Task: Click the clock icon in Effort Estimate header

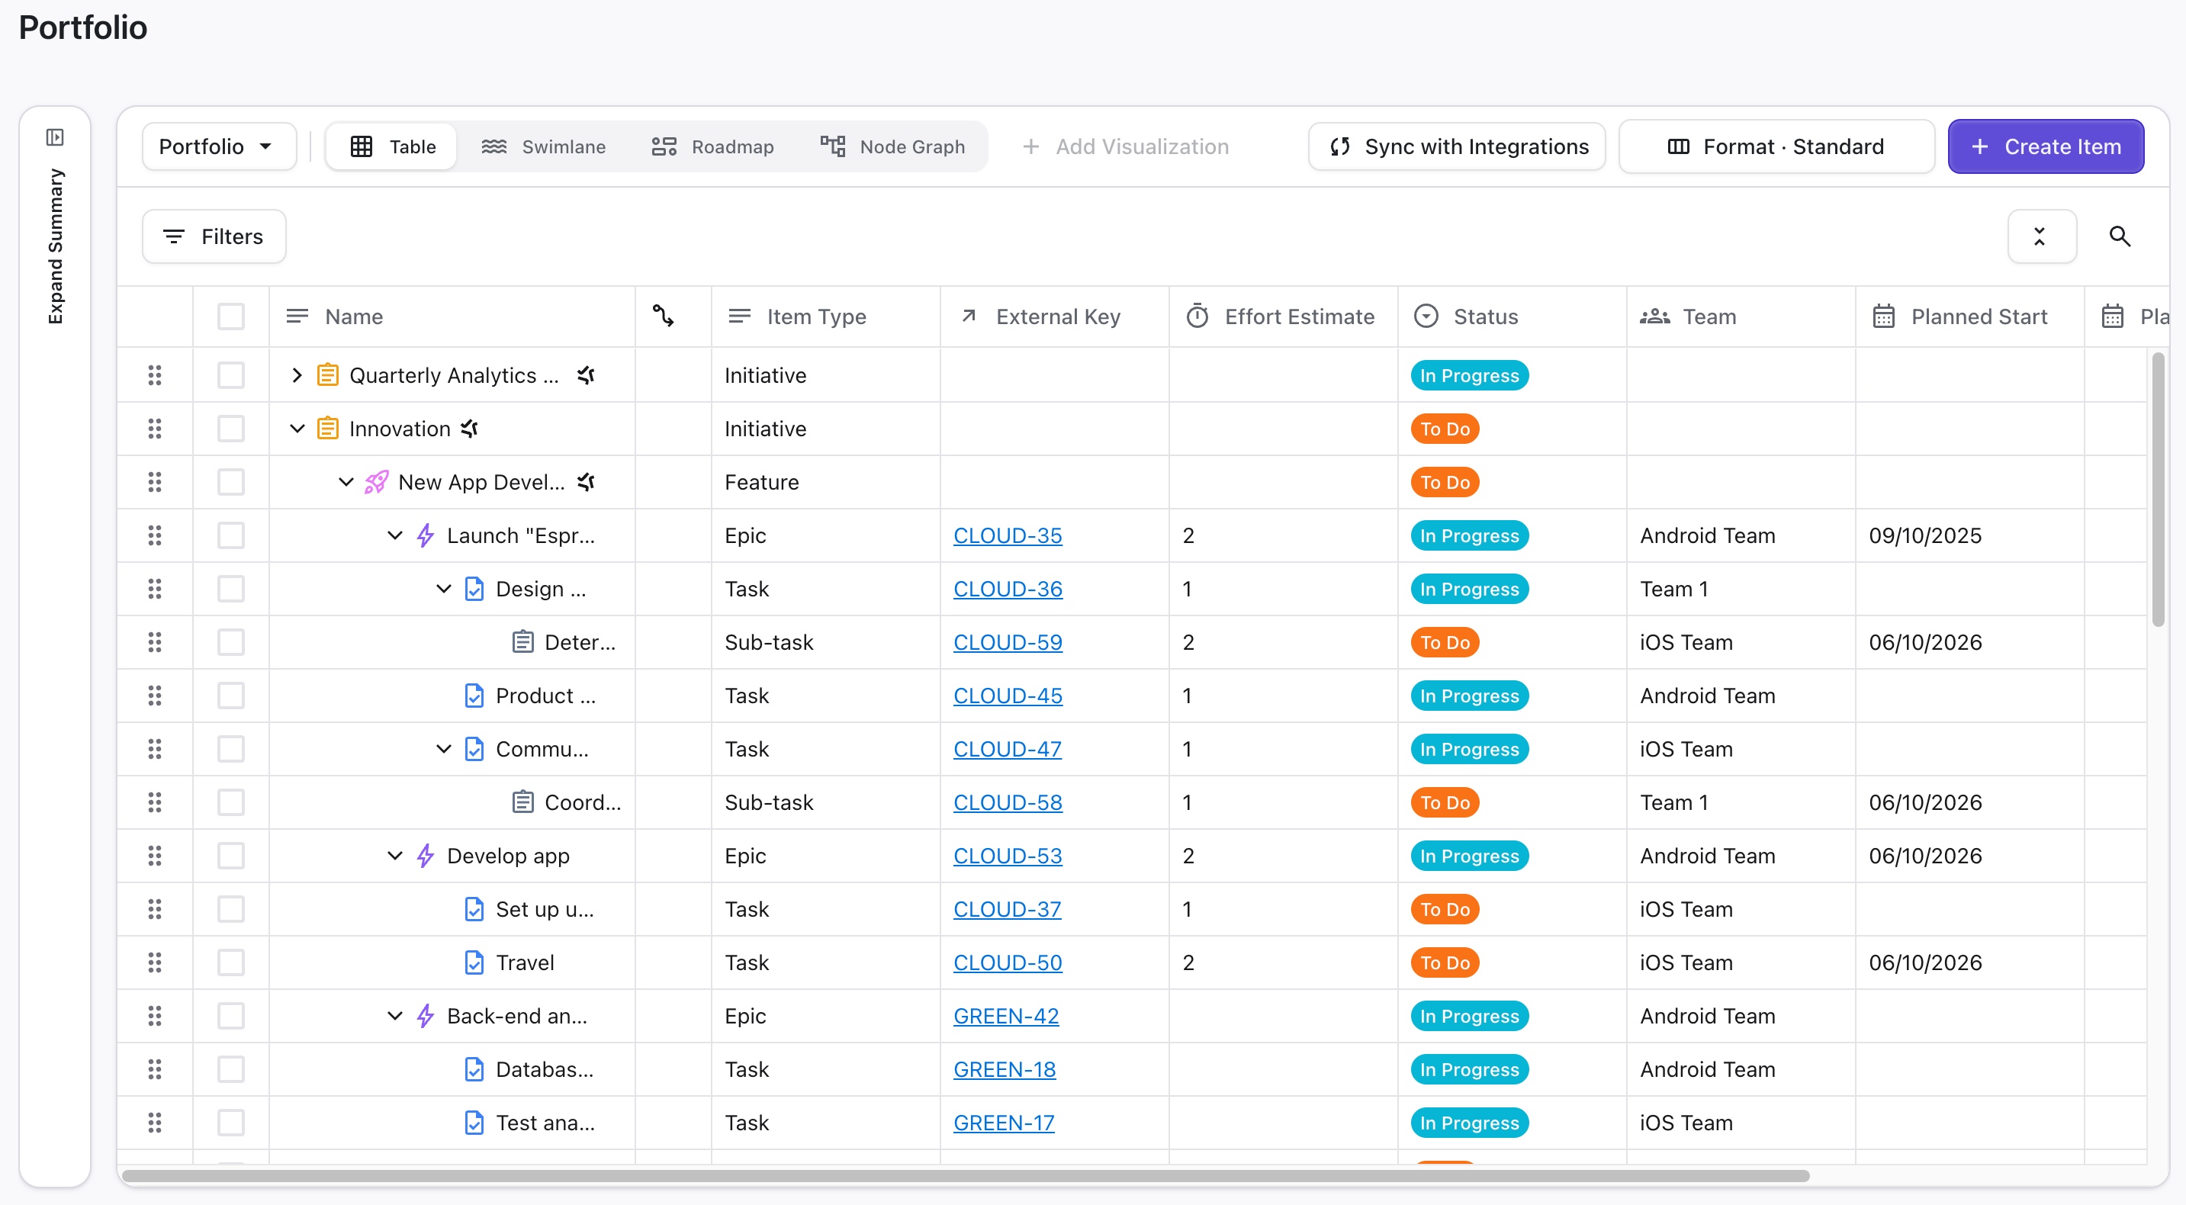Action: (1197, 316)
